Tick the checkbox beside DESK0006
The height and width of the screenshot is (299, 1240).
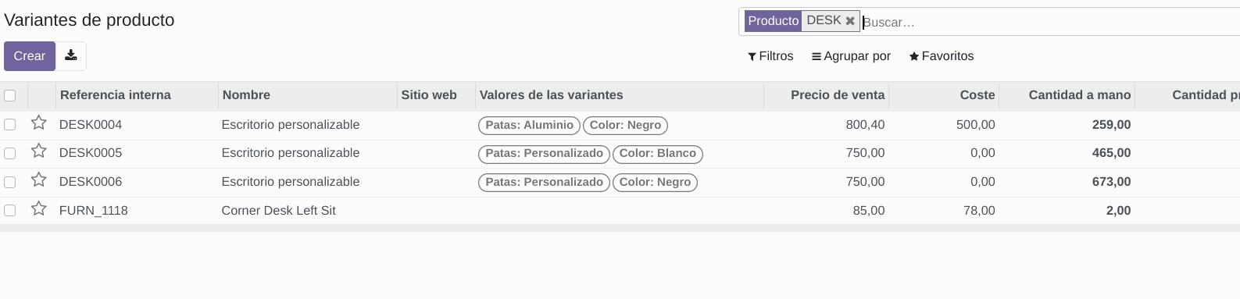pos(10,182)
